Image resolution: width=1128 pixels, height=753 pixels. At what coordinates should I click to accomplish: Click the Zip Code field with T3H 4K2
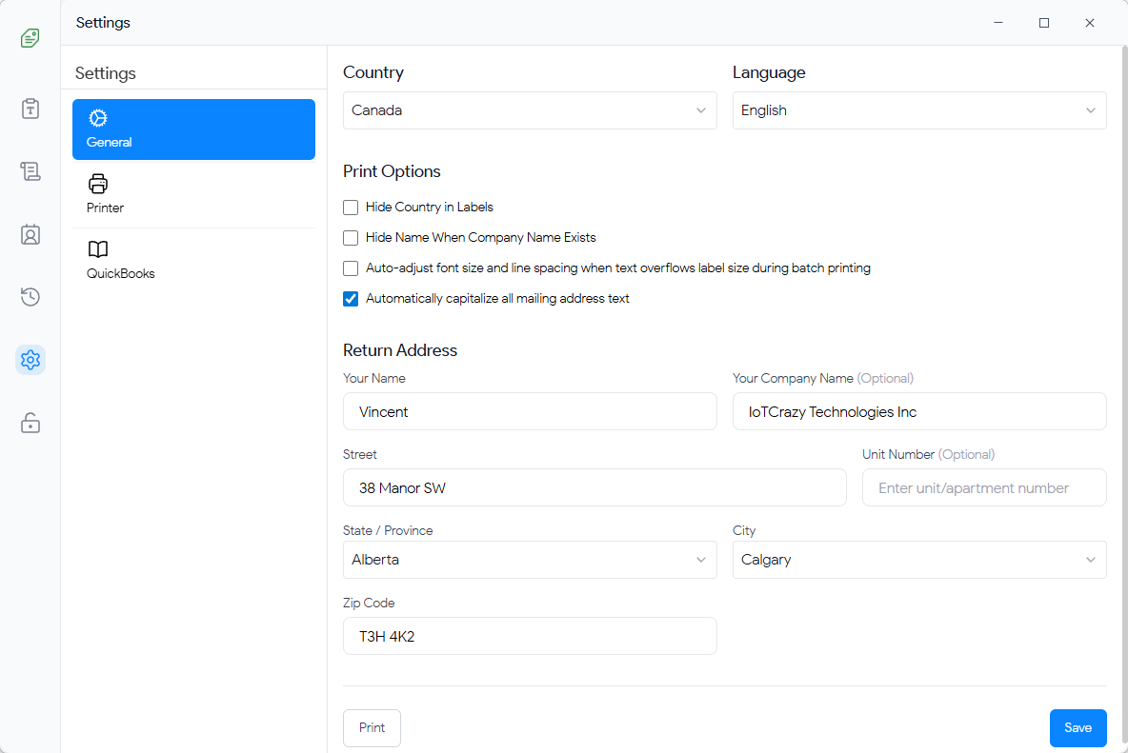coord(530,636)
